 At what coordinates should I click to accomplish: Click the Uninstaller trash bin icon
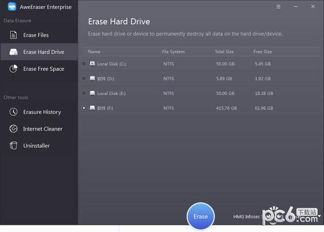tap(13, 146)
